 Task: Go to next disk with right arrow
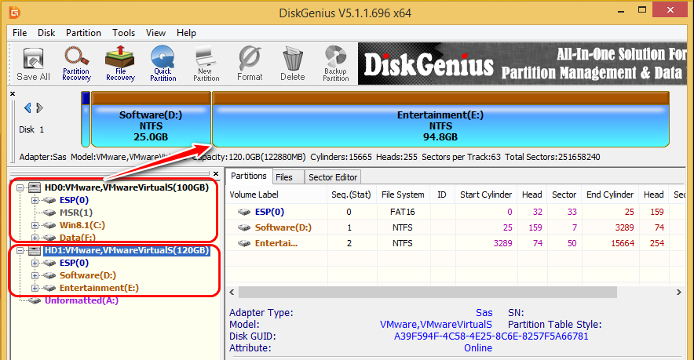point(38,107)
